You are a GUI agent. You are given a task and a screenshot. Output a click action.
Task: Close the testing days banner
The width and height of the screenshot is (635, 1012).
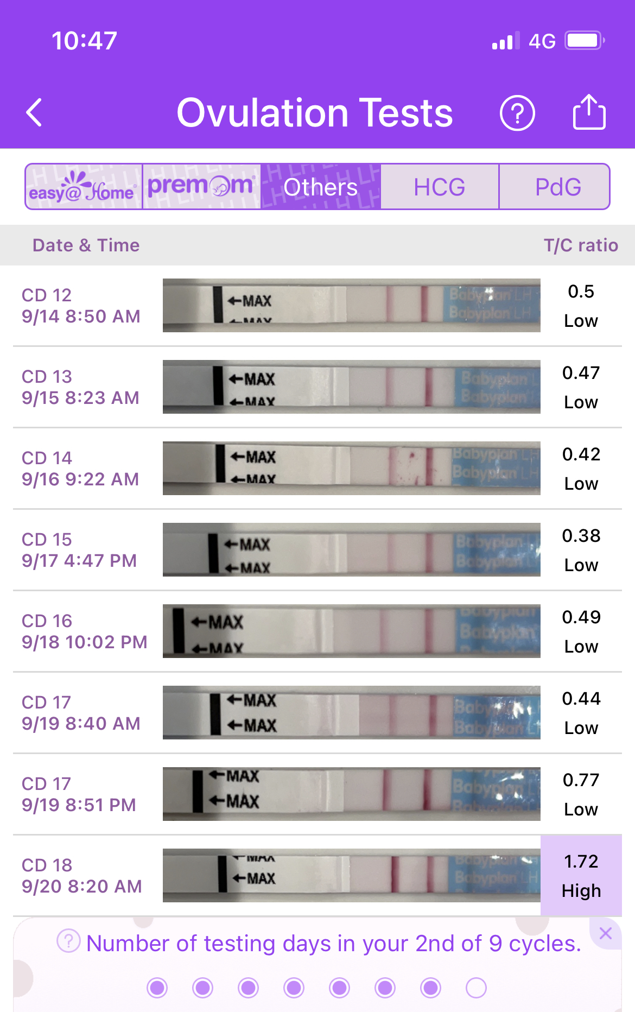pyautogui.click(x=606, y=933)
